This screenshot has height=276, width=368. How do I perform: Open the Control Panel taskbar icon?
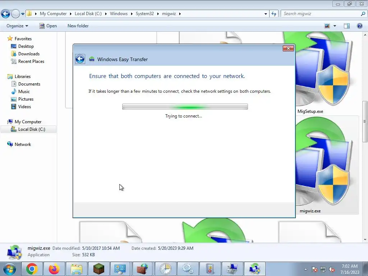120,269
